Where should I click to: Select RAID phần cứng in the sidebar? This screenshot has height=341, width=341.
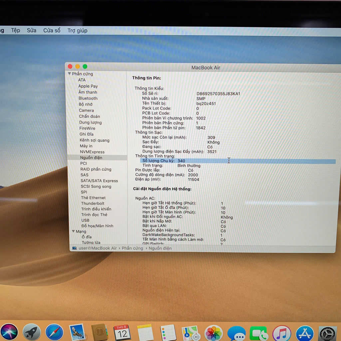click(x=96, y=169)
